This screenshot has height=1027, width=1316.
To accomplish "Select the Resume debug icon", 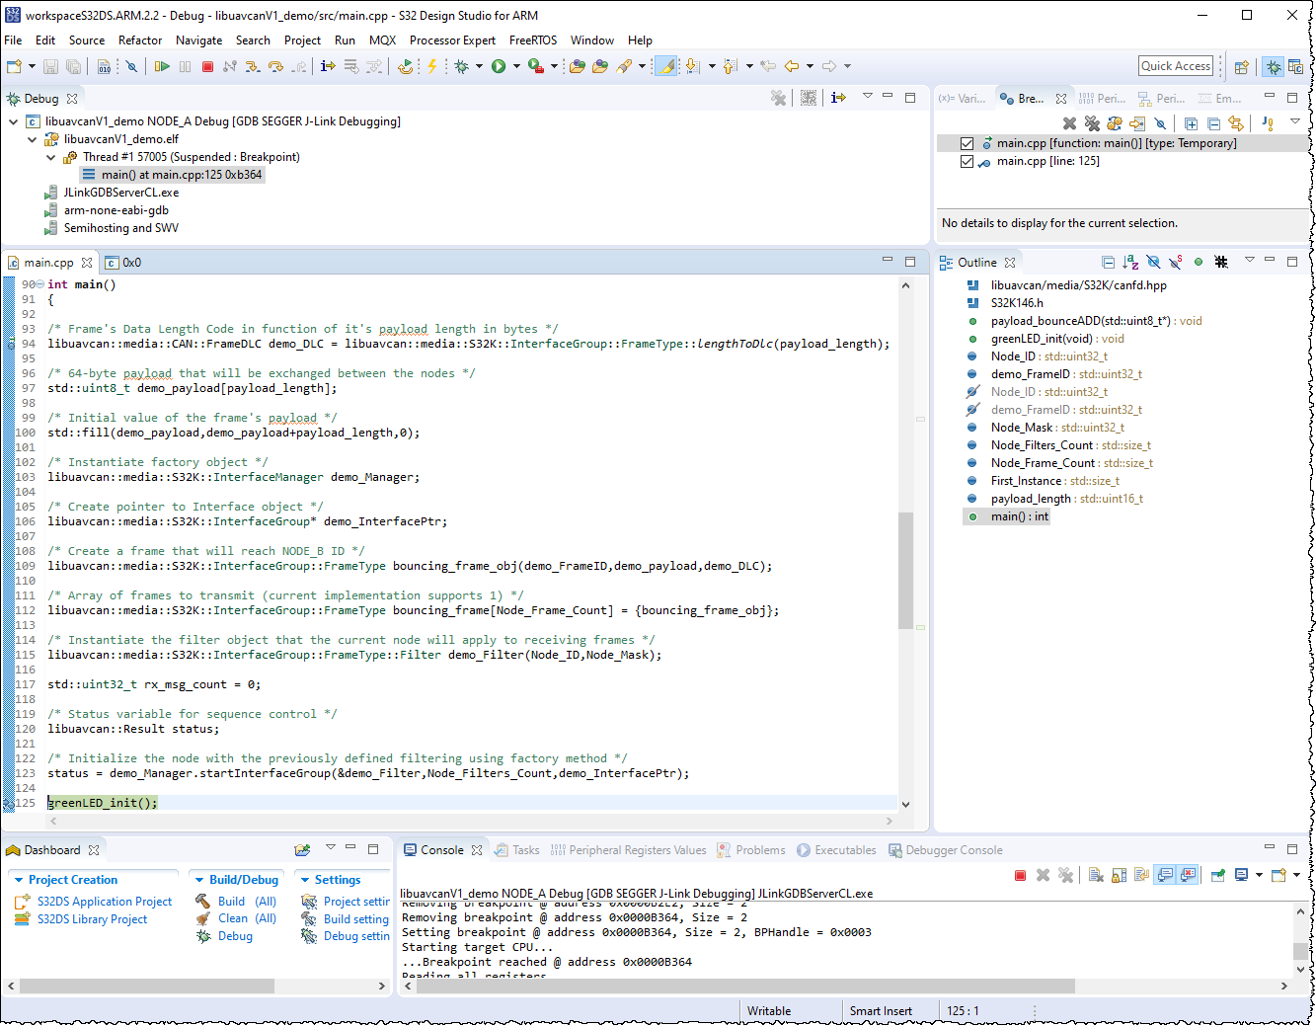I will click(x=162, y=66).
